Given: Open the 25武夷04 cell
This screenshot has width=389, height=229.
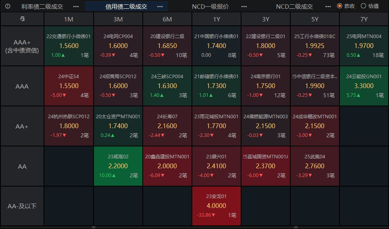Looking at the screenshot, I should click(x=315, y=166).
